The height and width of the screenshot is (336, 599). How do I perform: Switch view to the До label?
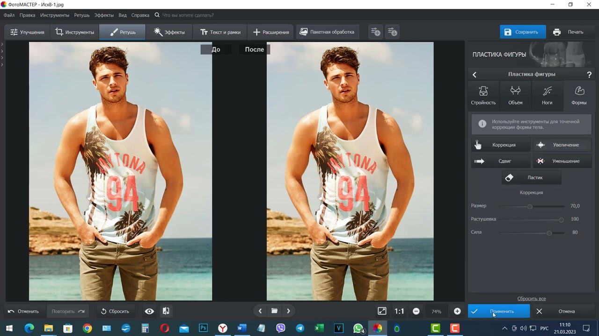click(216, 49)
